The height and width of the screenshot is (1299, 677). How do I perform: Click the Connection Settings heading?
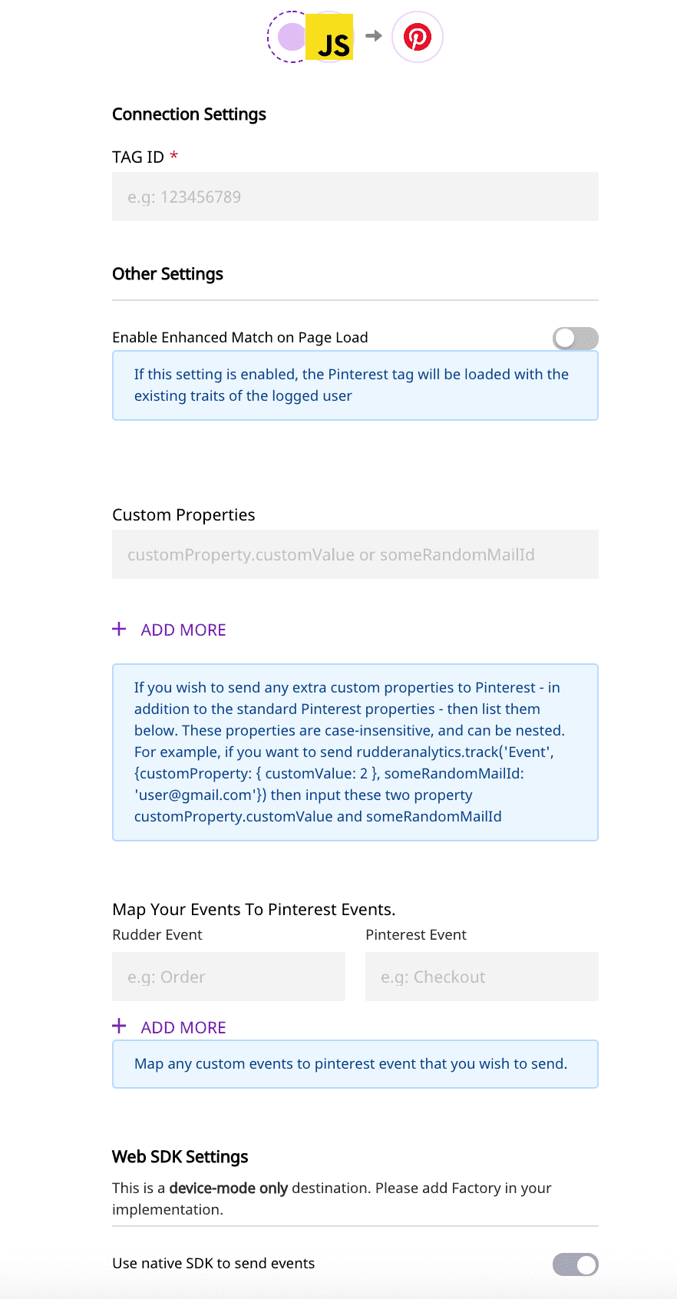pos(189,114)
